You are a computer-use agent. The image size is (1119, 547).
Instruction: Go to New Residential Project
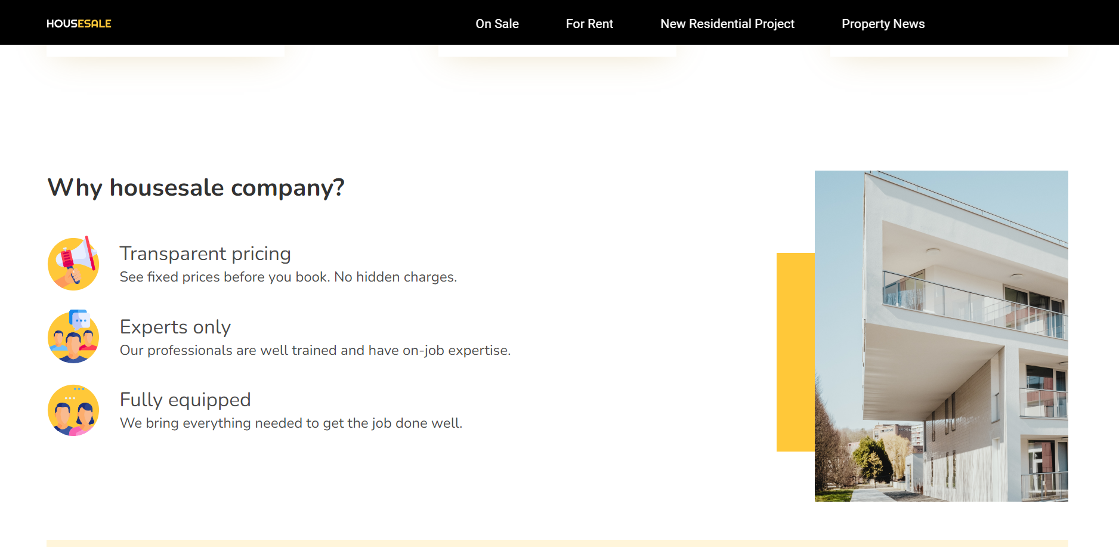point(727,24)
